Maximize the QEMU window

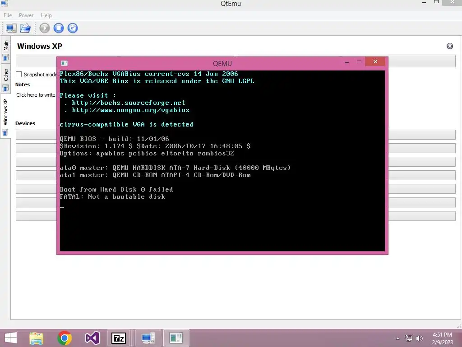point(359,61)
